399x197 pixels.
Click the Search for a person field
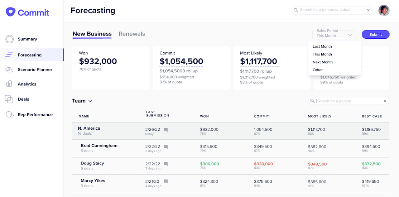click(347, 101)
